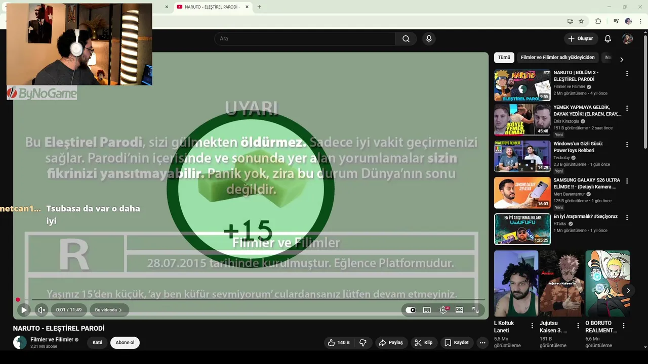Open the YouTube account avatar menu
Viewport: 648px width, 364px height.
[x=627, y=38]
